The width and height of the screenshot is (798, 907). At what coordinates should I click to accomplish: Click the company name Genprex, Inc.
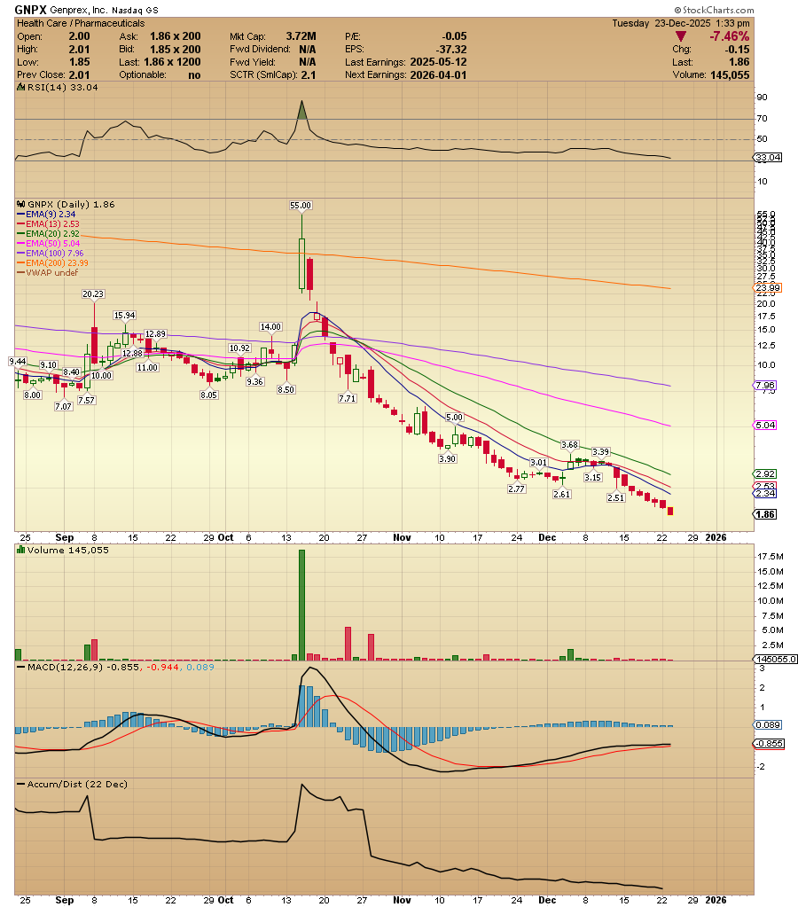(x=78, y=11)
